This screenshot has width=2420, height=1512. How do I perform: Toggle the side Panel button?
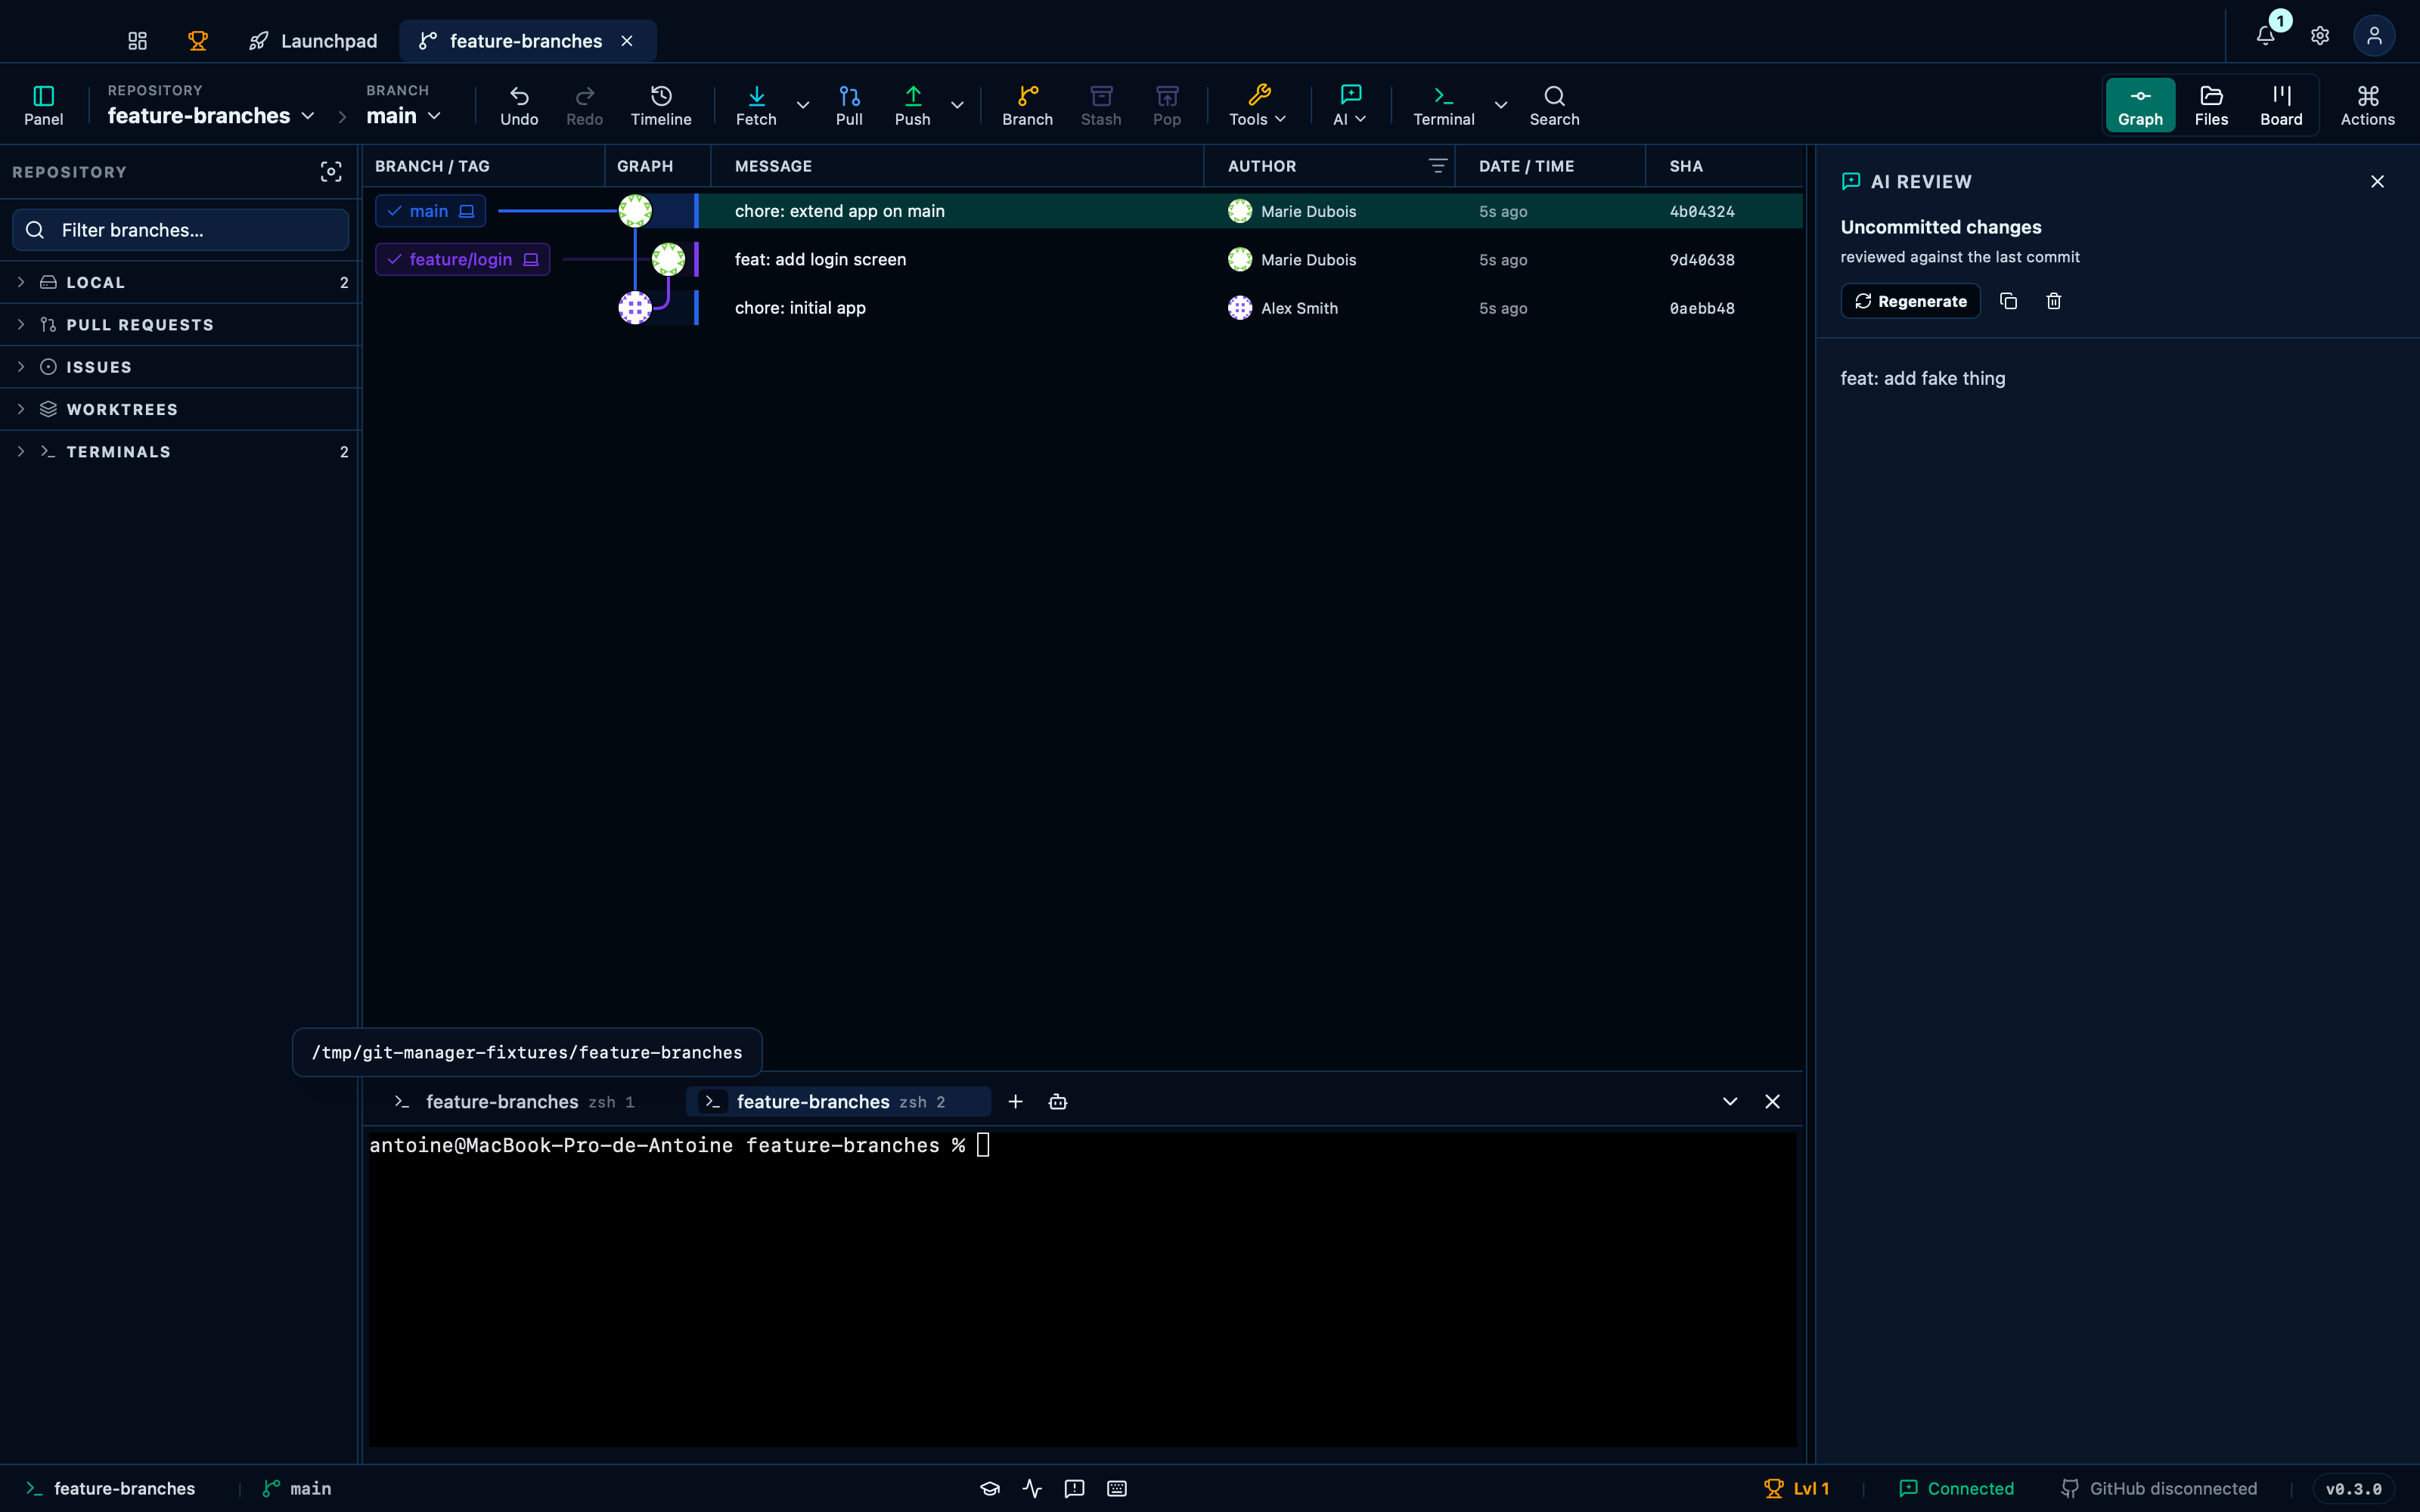44,105
